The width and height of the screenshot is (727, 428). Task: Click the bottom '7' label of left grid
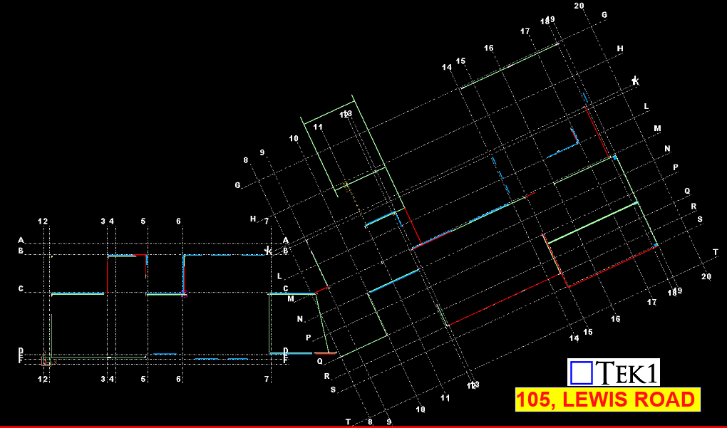point(267,379)
